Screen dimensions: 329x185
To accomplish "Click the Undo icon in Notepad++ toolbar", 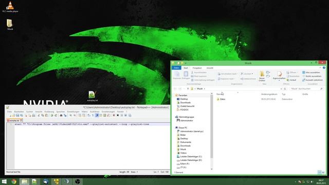I will 51,115.
